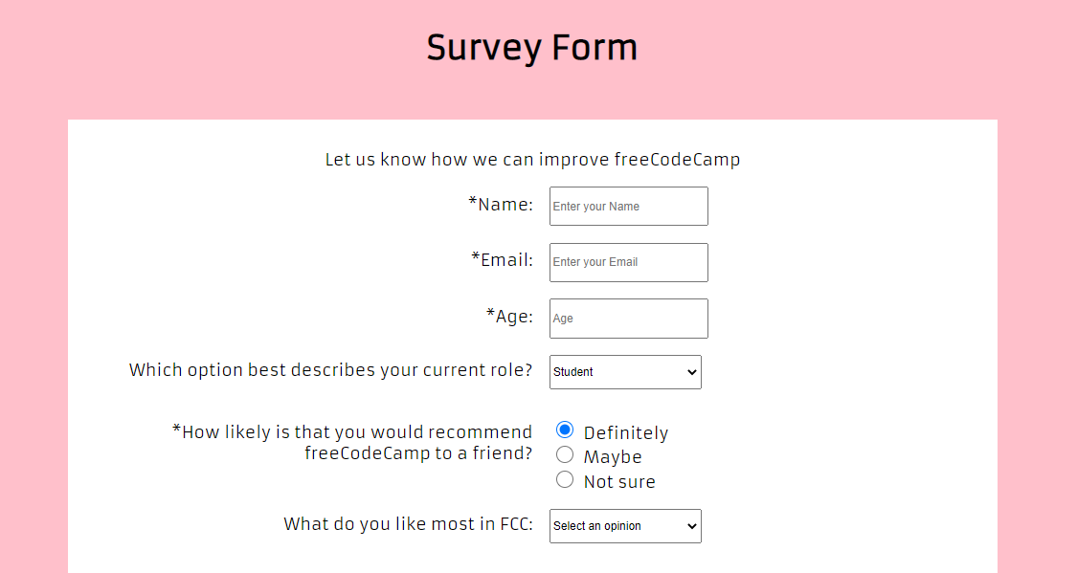This screenshot has height=573, width=1077.
Task: Click the chevron arrow on the Student dropdown
Action: [692, 373]
